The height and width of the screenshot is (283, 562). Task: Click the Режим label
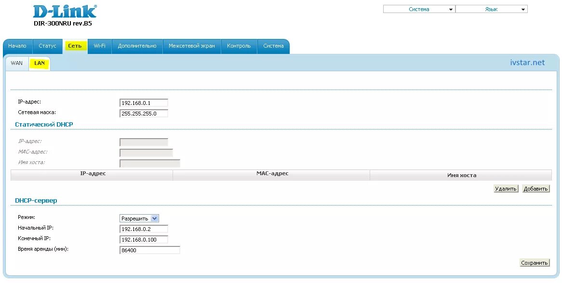(x=27, y=217)
